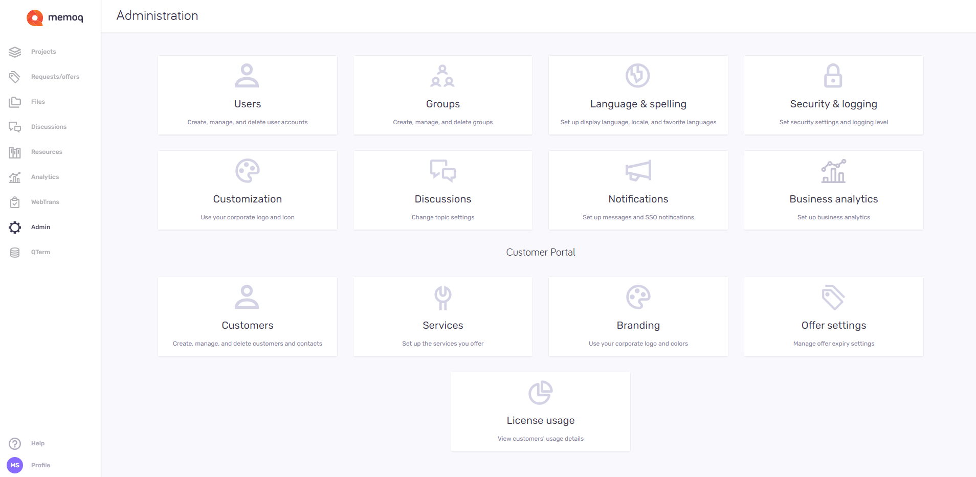Click the License usage pie chart icon
This screenshot has height=477, width=976.
540,393
